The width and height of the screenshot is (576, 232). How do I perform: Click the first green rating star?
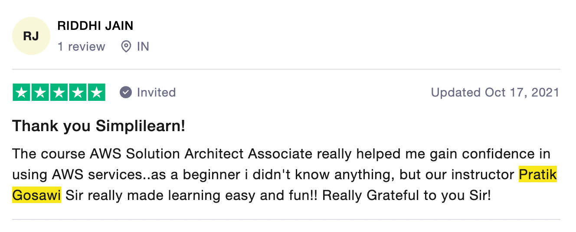(x=22, y=92)
